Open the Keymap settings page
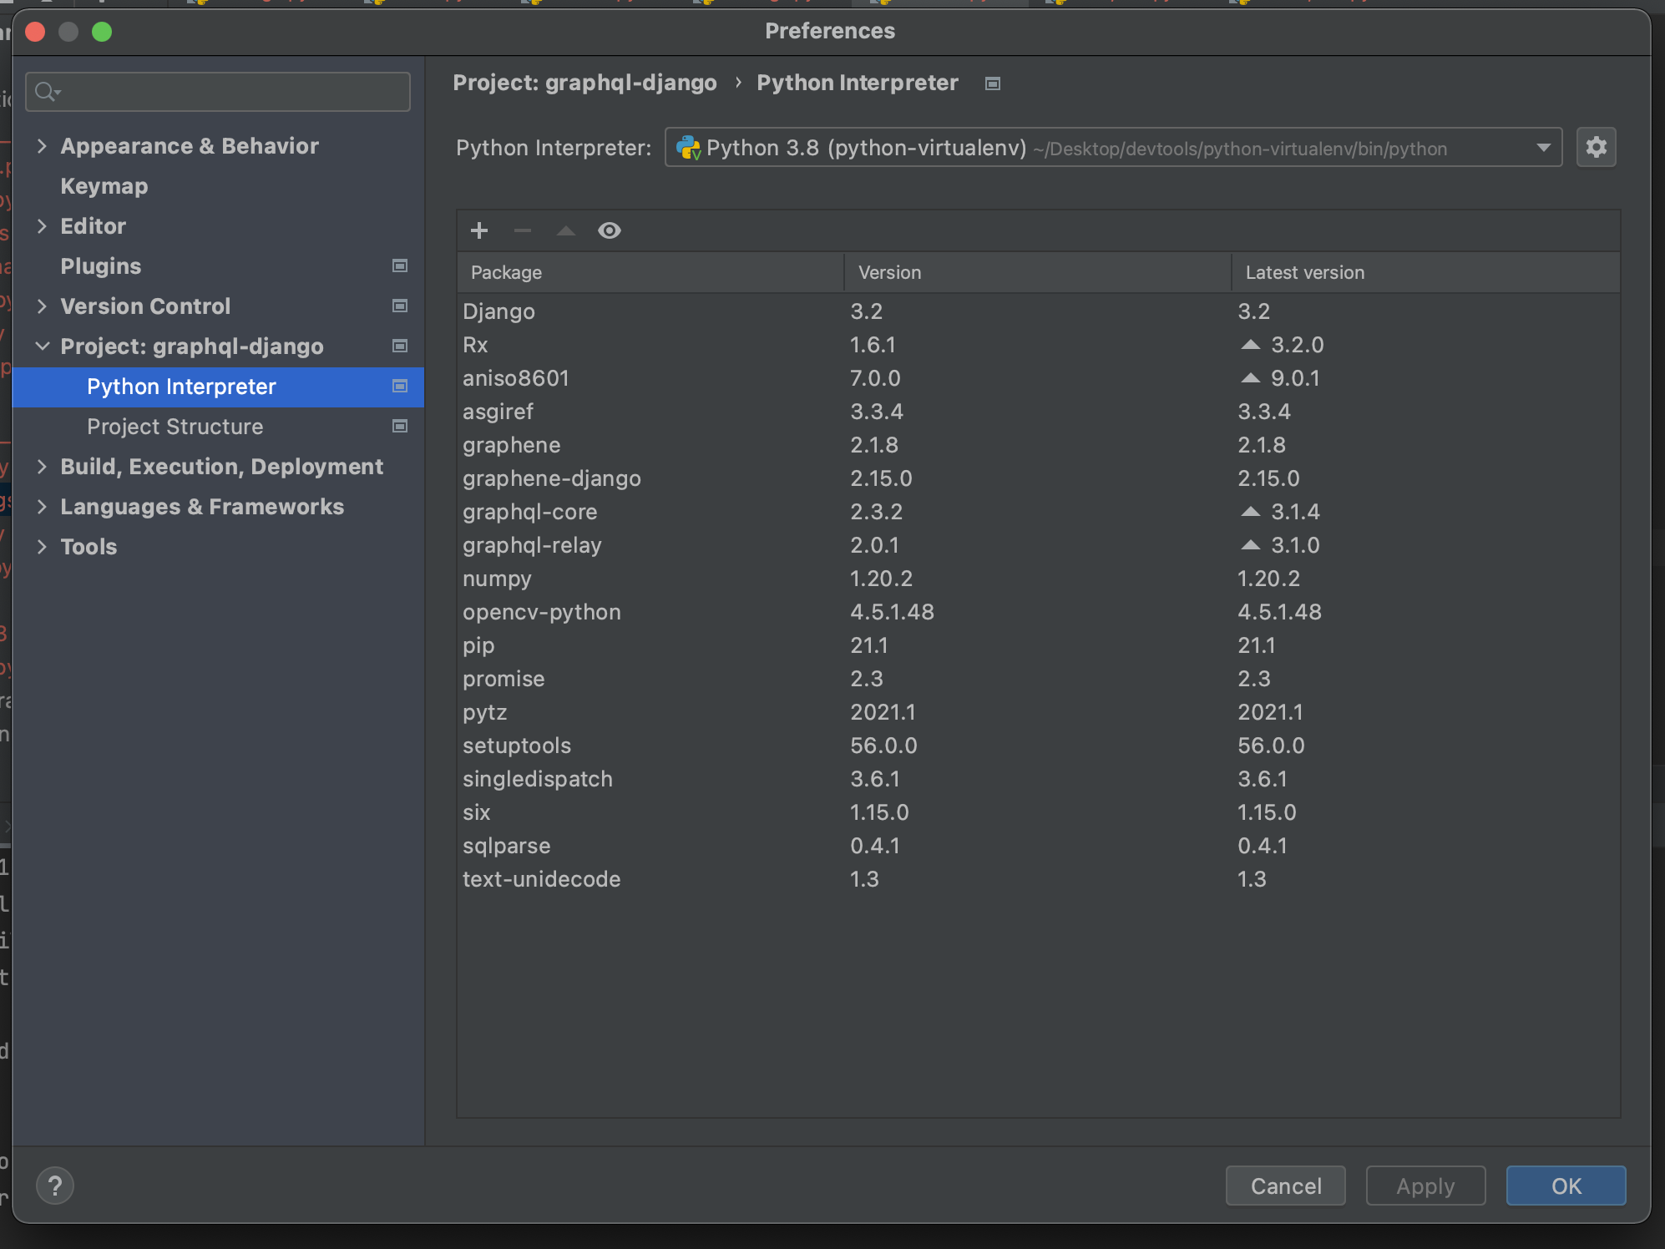 point(104,186)
